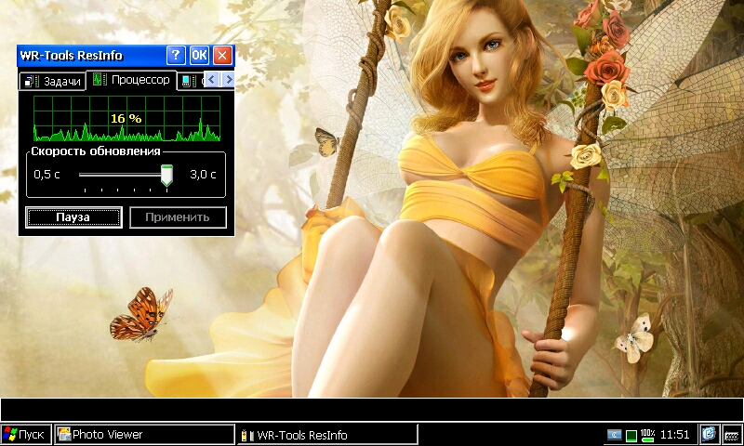Screen dimensions: 744x446
Task: Confirm with the OK title bar button
Action: click(199, 56)
